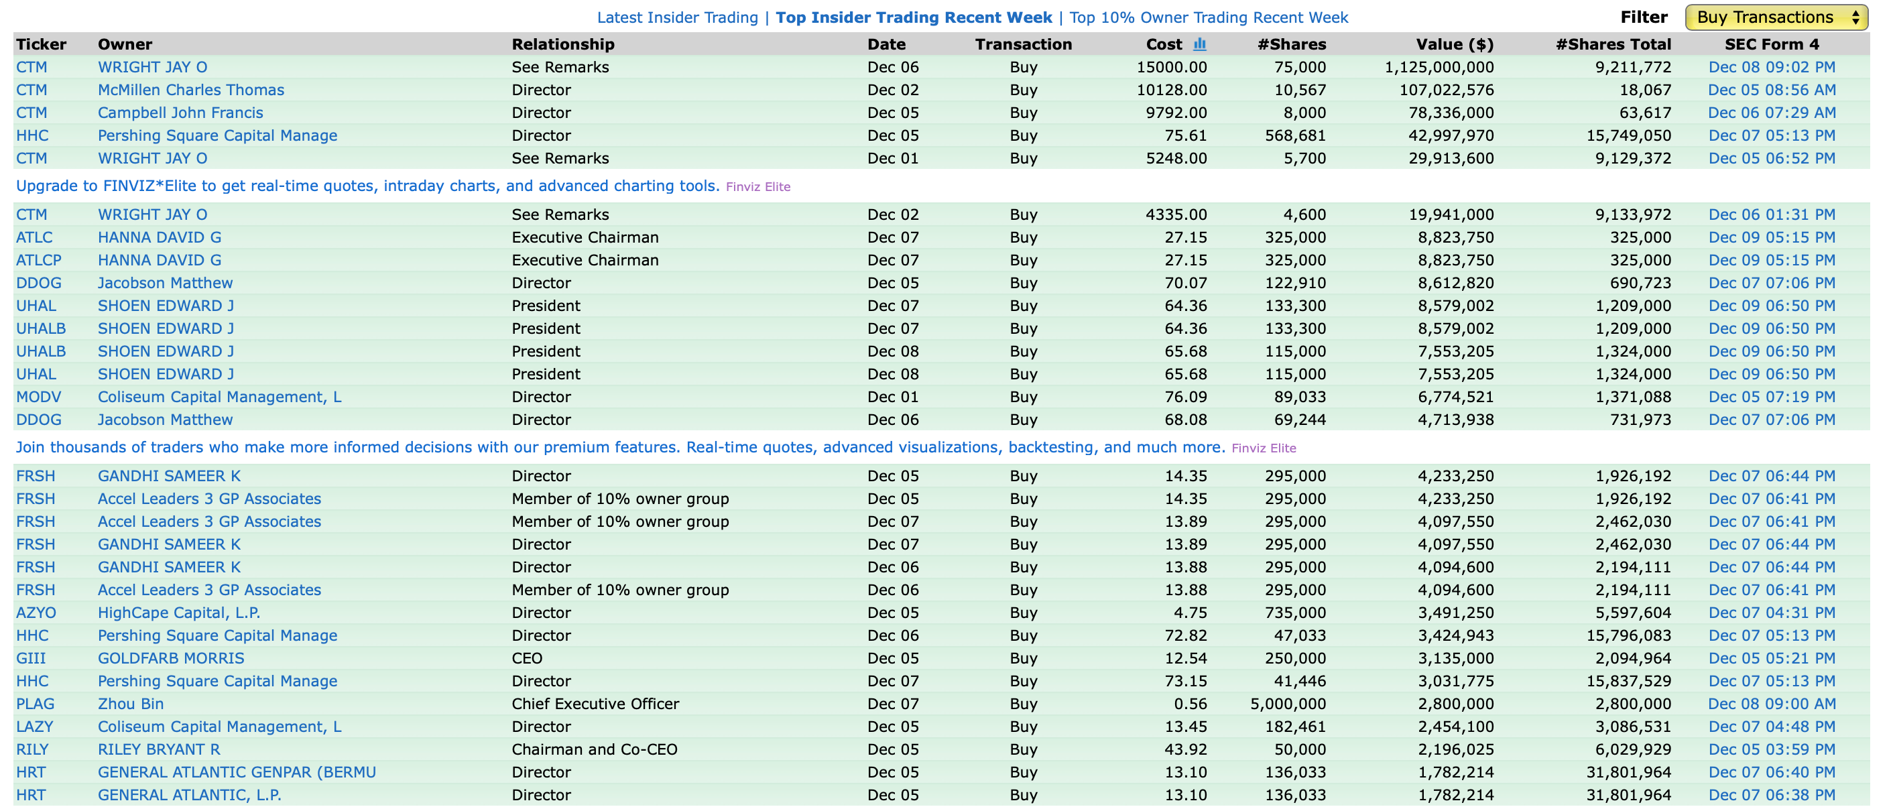This screenshot has height=811, width=1893.
Task: Open SEC Form 4 filed Dec 08 09:02 PM
Action: point(1772,67)
